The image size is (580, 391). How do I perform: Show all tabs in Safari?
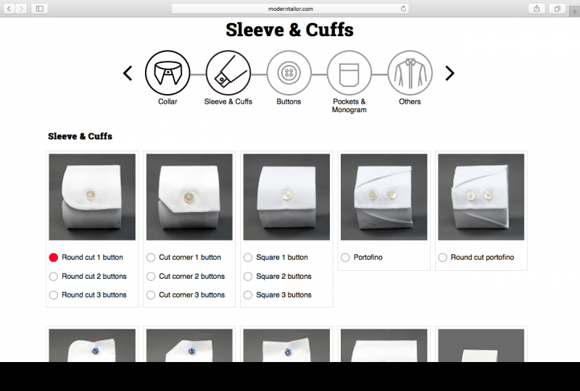557,9
